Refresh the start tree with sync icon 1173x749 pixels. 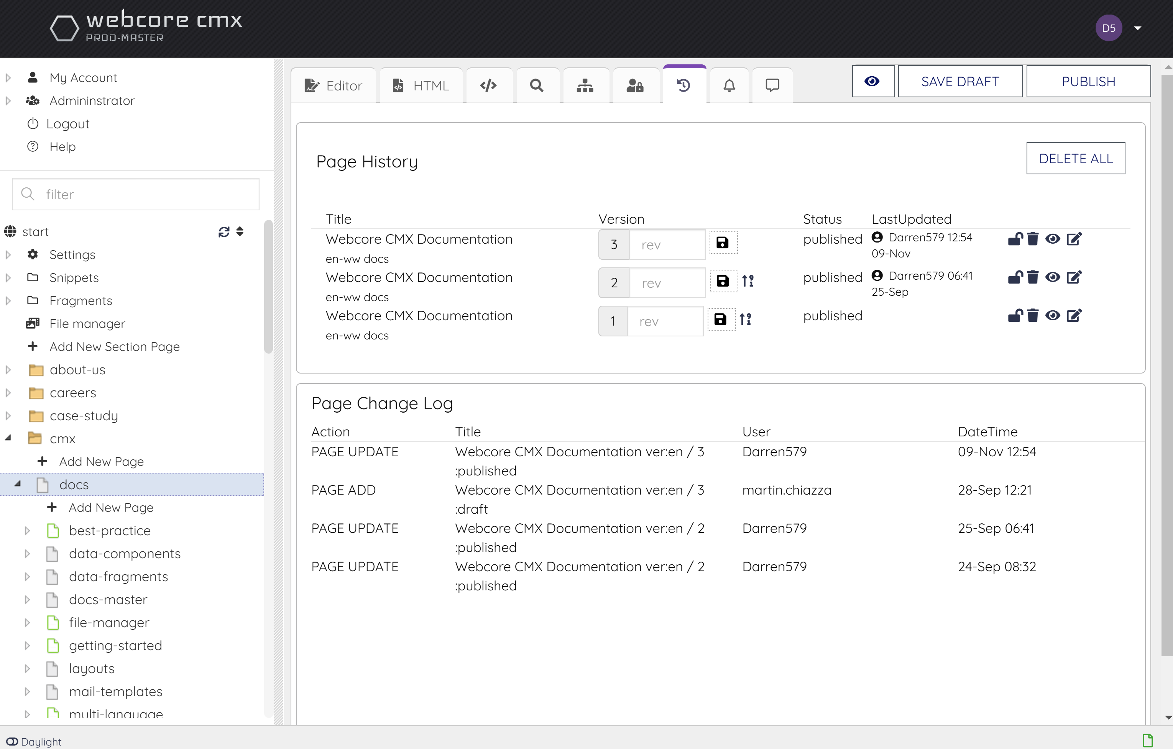coord(223,232)
